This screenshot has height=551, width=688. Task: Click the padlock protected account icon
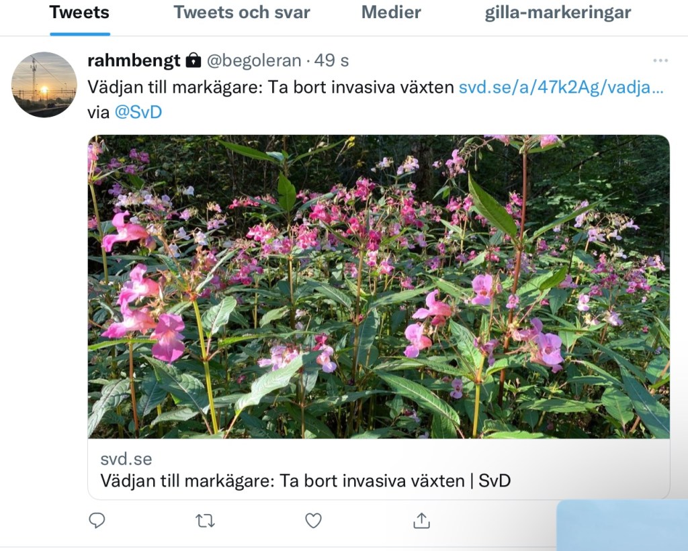[193, 60]
